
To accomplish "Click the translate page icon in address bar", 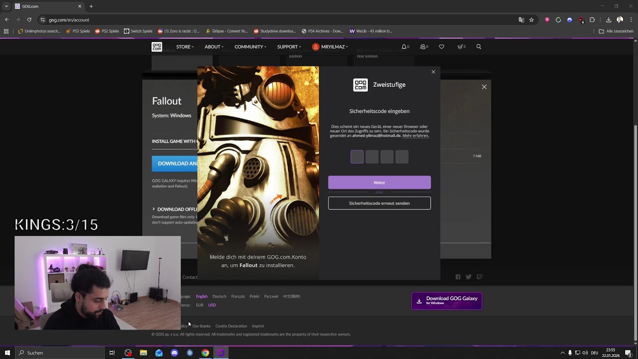I will 521,20.
